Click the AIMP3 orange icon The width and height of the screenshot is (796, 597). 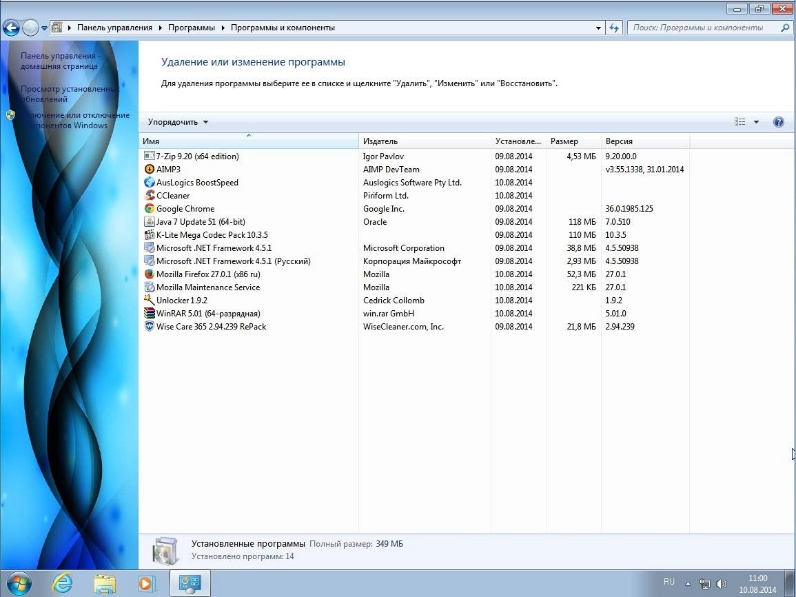click(150, 170)
